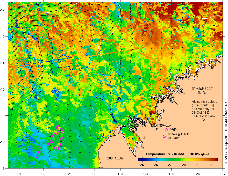
Task: Click the latitude axis label -18
Action: pos(3,168)
